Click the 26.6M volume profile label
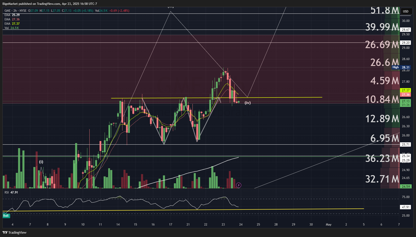This screenshot has width=416, height=237. click(385, 62)
